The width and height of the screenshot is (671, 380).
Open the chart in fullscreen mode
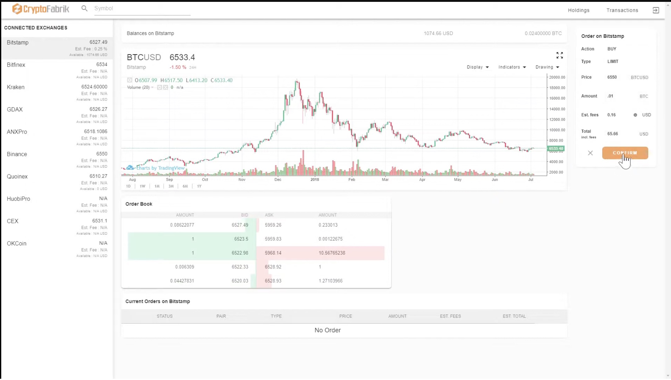(x=559, y=56)
